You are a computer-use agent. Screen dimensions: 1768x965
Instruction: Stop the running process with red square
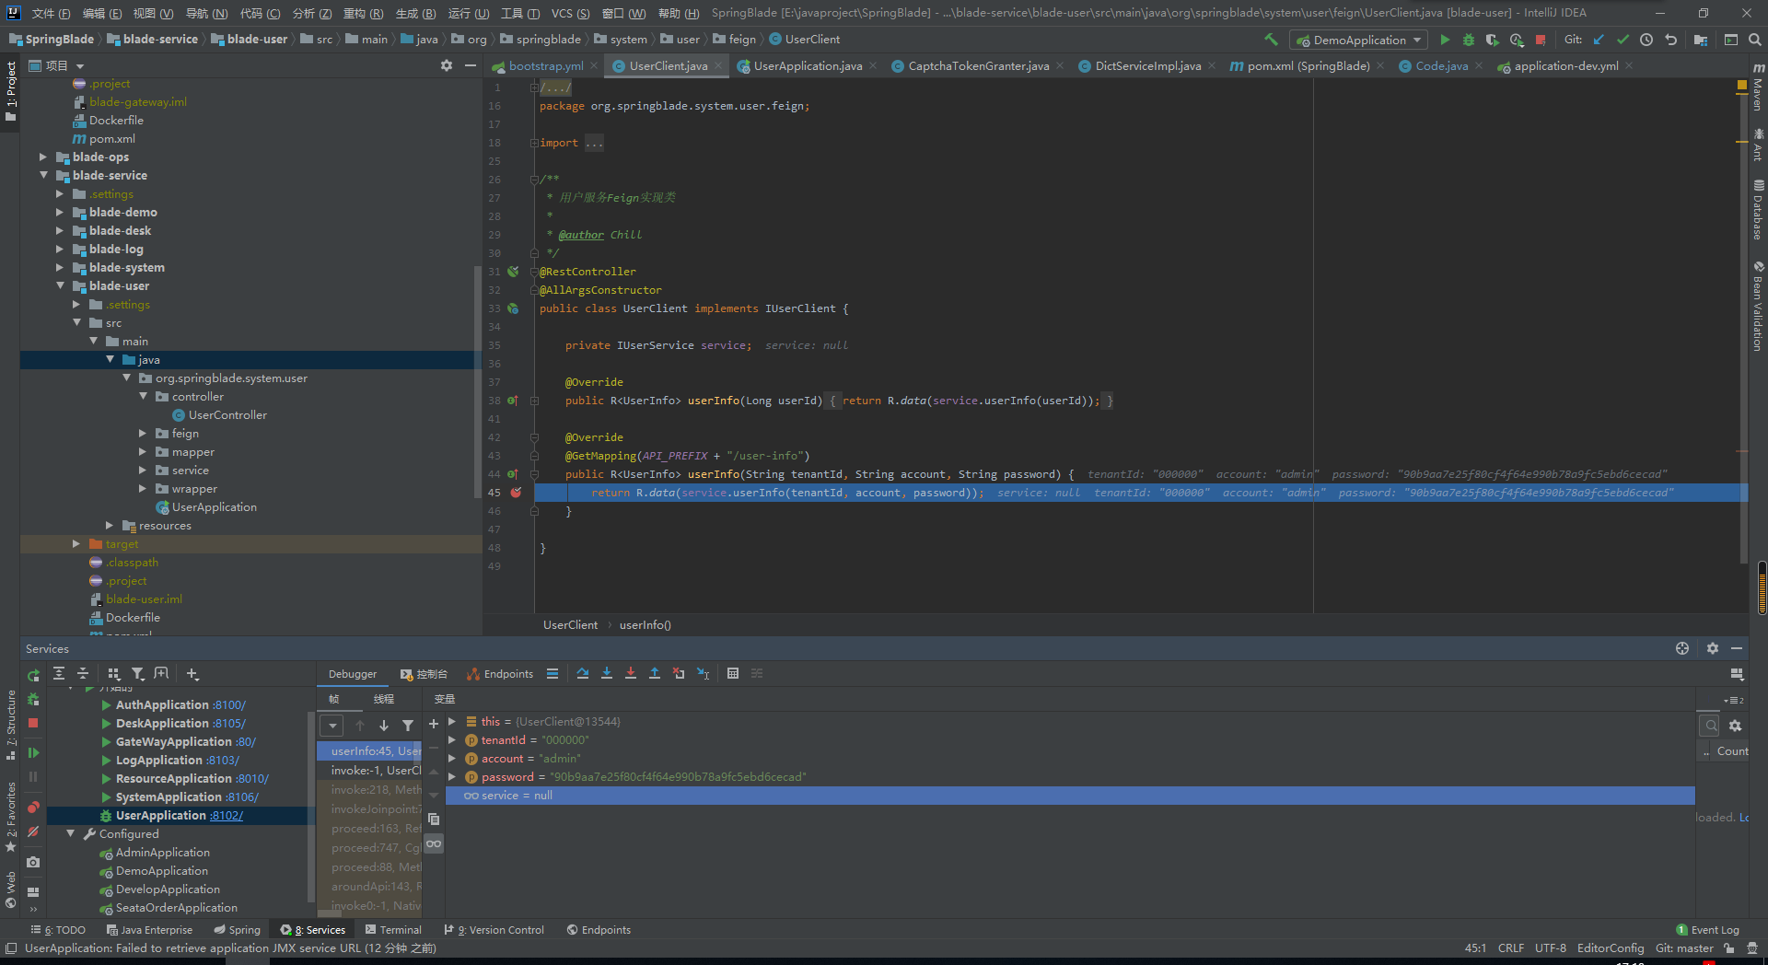[x=1541, y=40]
